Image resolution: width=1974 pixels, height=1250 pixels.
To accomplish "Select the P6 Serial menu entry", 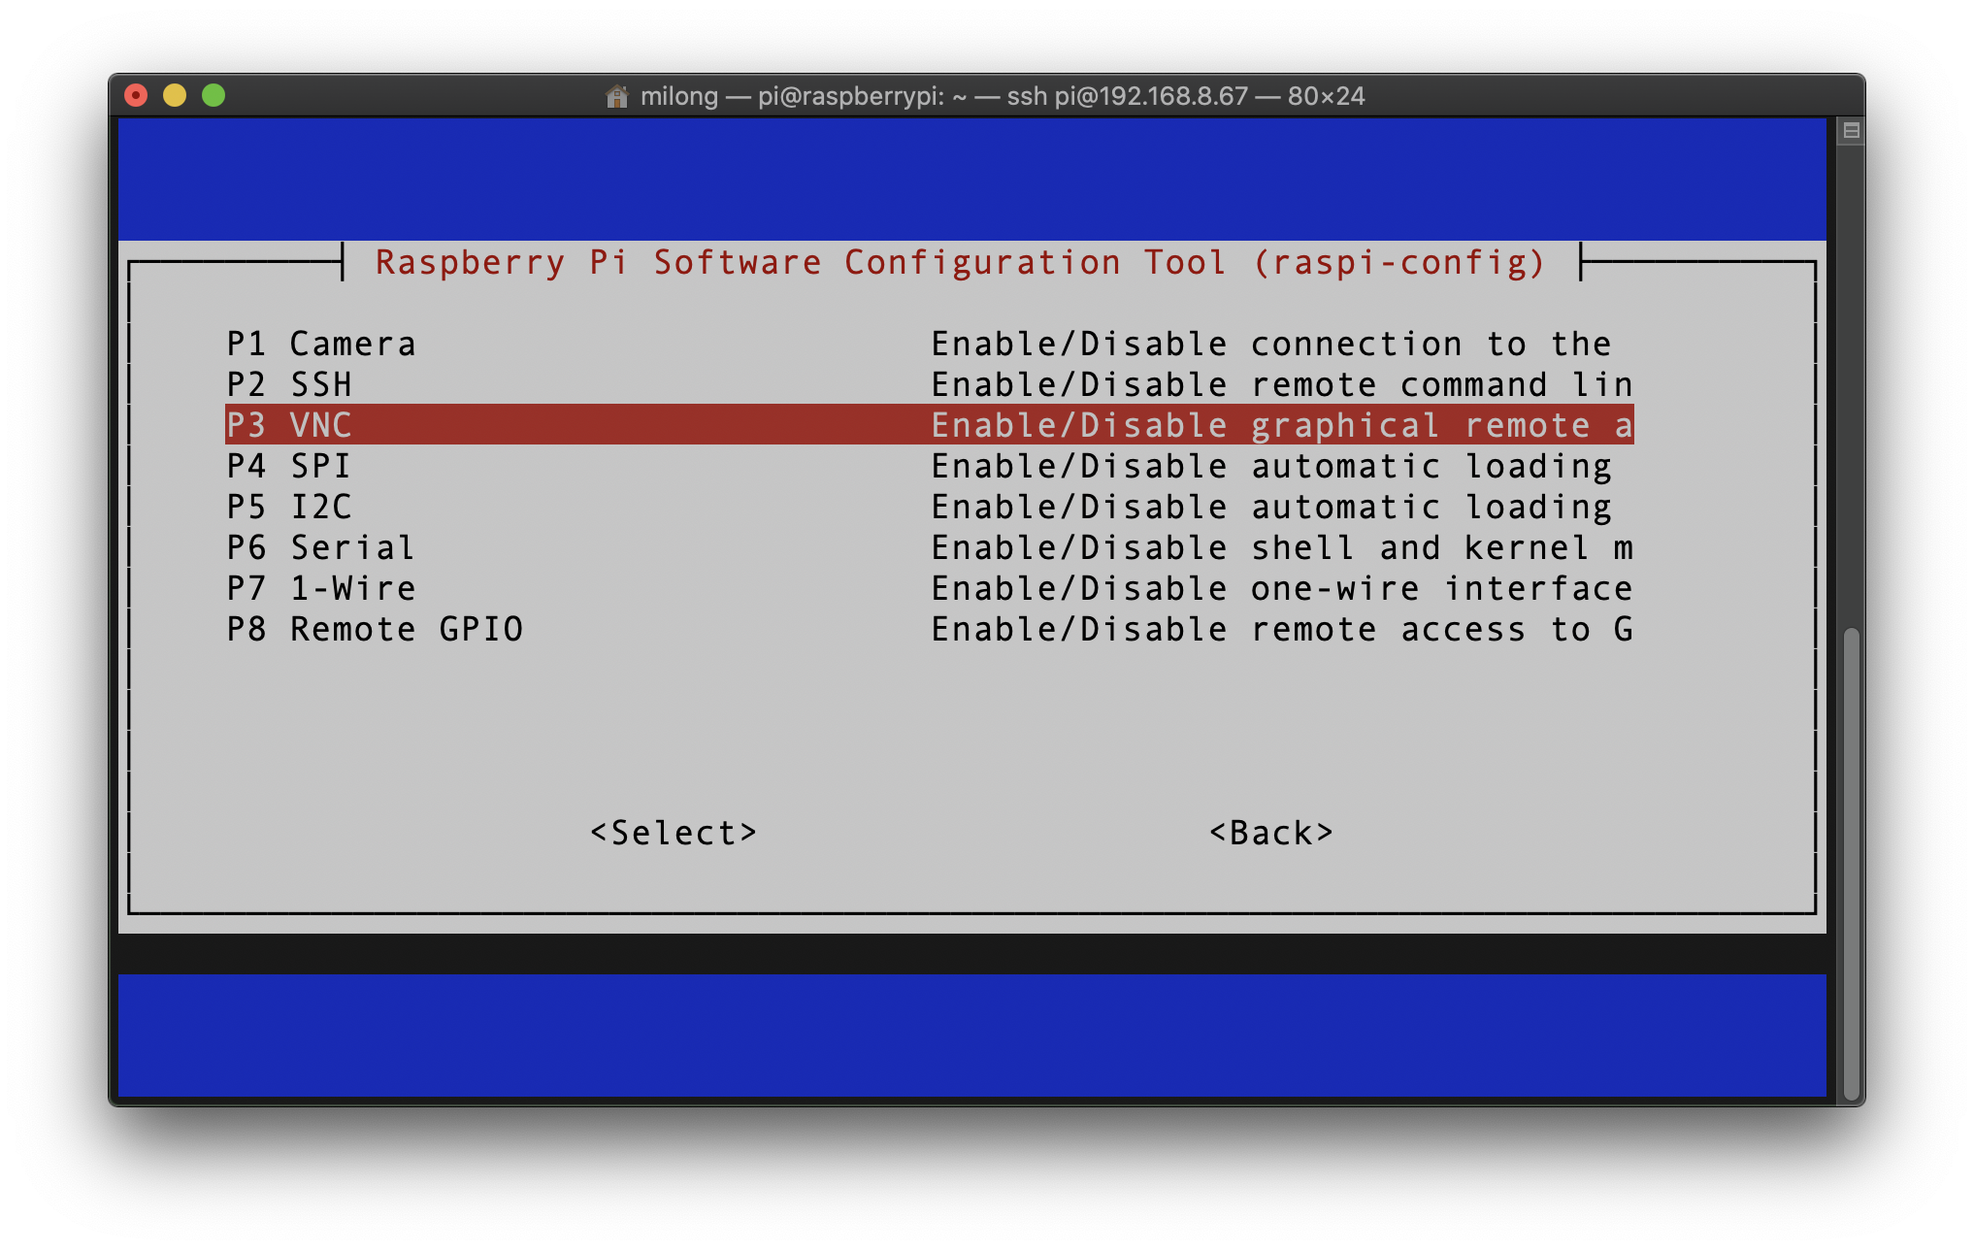I will coord(929,547).
